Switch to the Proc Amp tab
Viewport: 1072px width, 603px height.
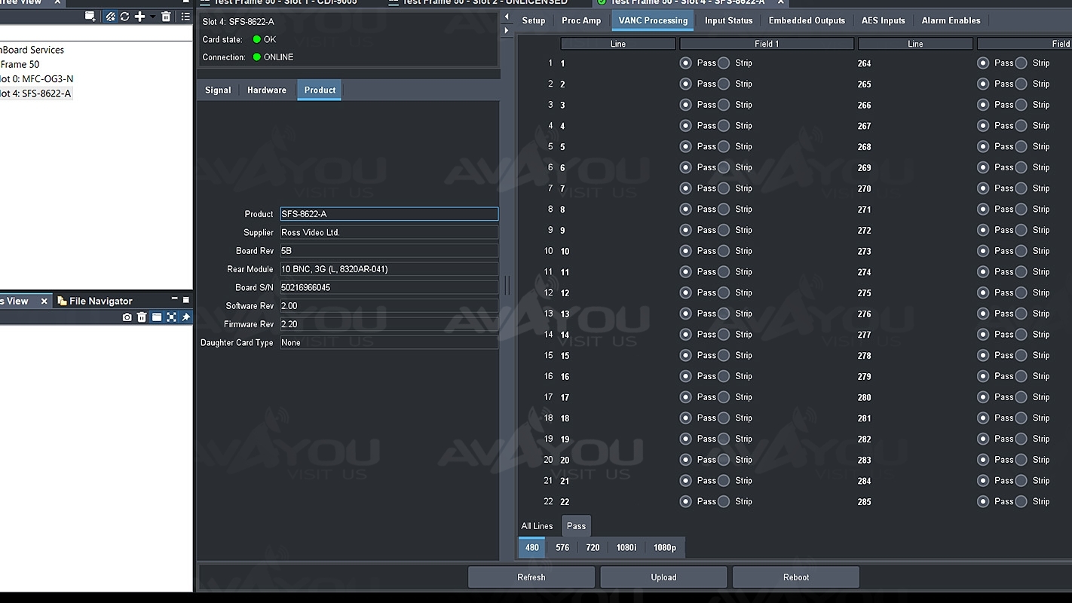(x=580, y=20)
